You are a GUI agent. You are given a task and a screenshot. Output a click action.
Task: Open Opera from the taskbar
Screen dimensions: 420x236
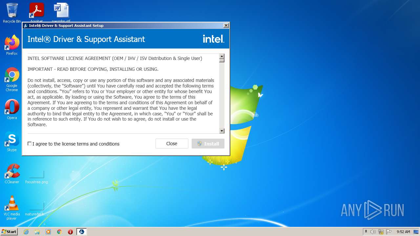pos(70,232)
